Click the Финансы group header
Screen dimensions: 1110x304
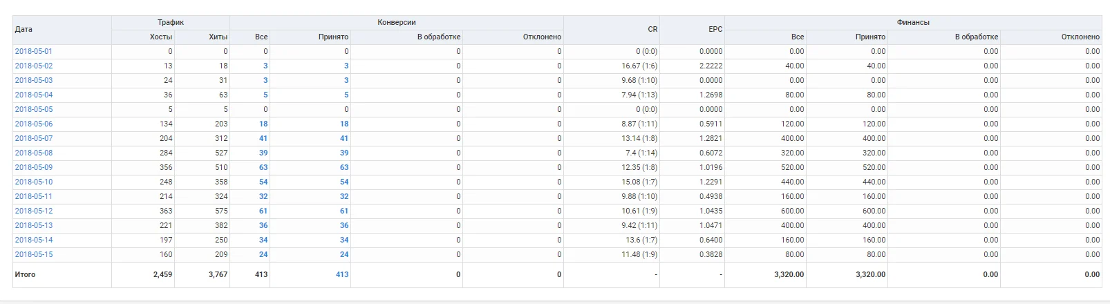[x=913, y=22]
